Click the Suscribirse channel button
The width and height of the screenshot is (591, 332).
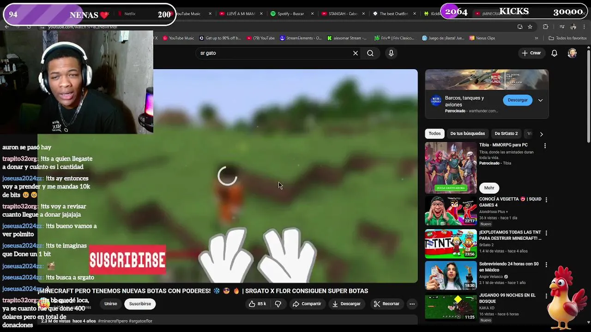pyautogui.click(x=140, y=304)
